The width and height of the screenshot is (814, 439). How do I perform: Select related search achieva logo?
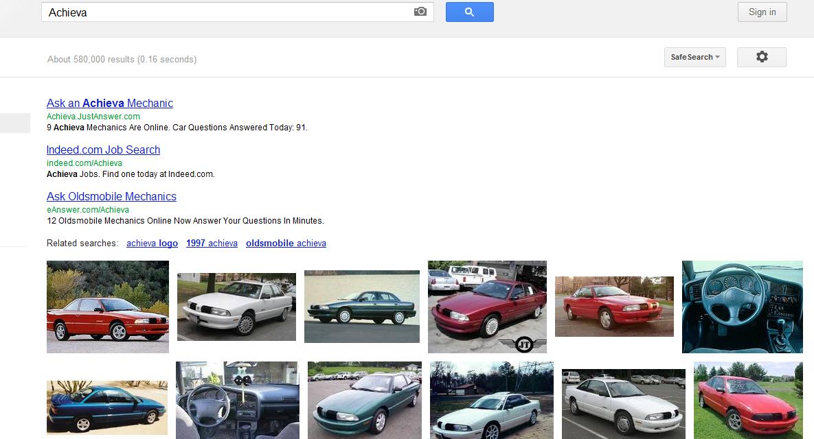[x=152, y=243]
